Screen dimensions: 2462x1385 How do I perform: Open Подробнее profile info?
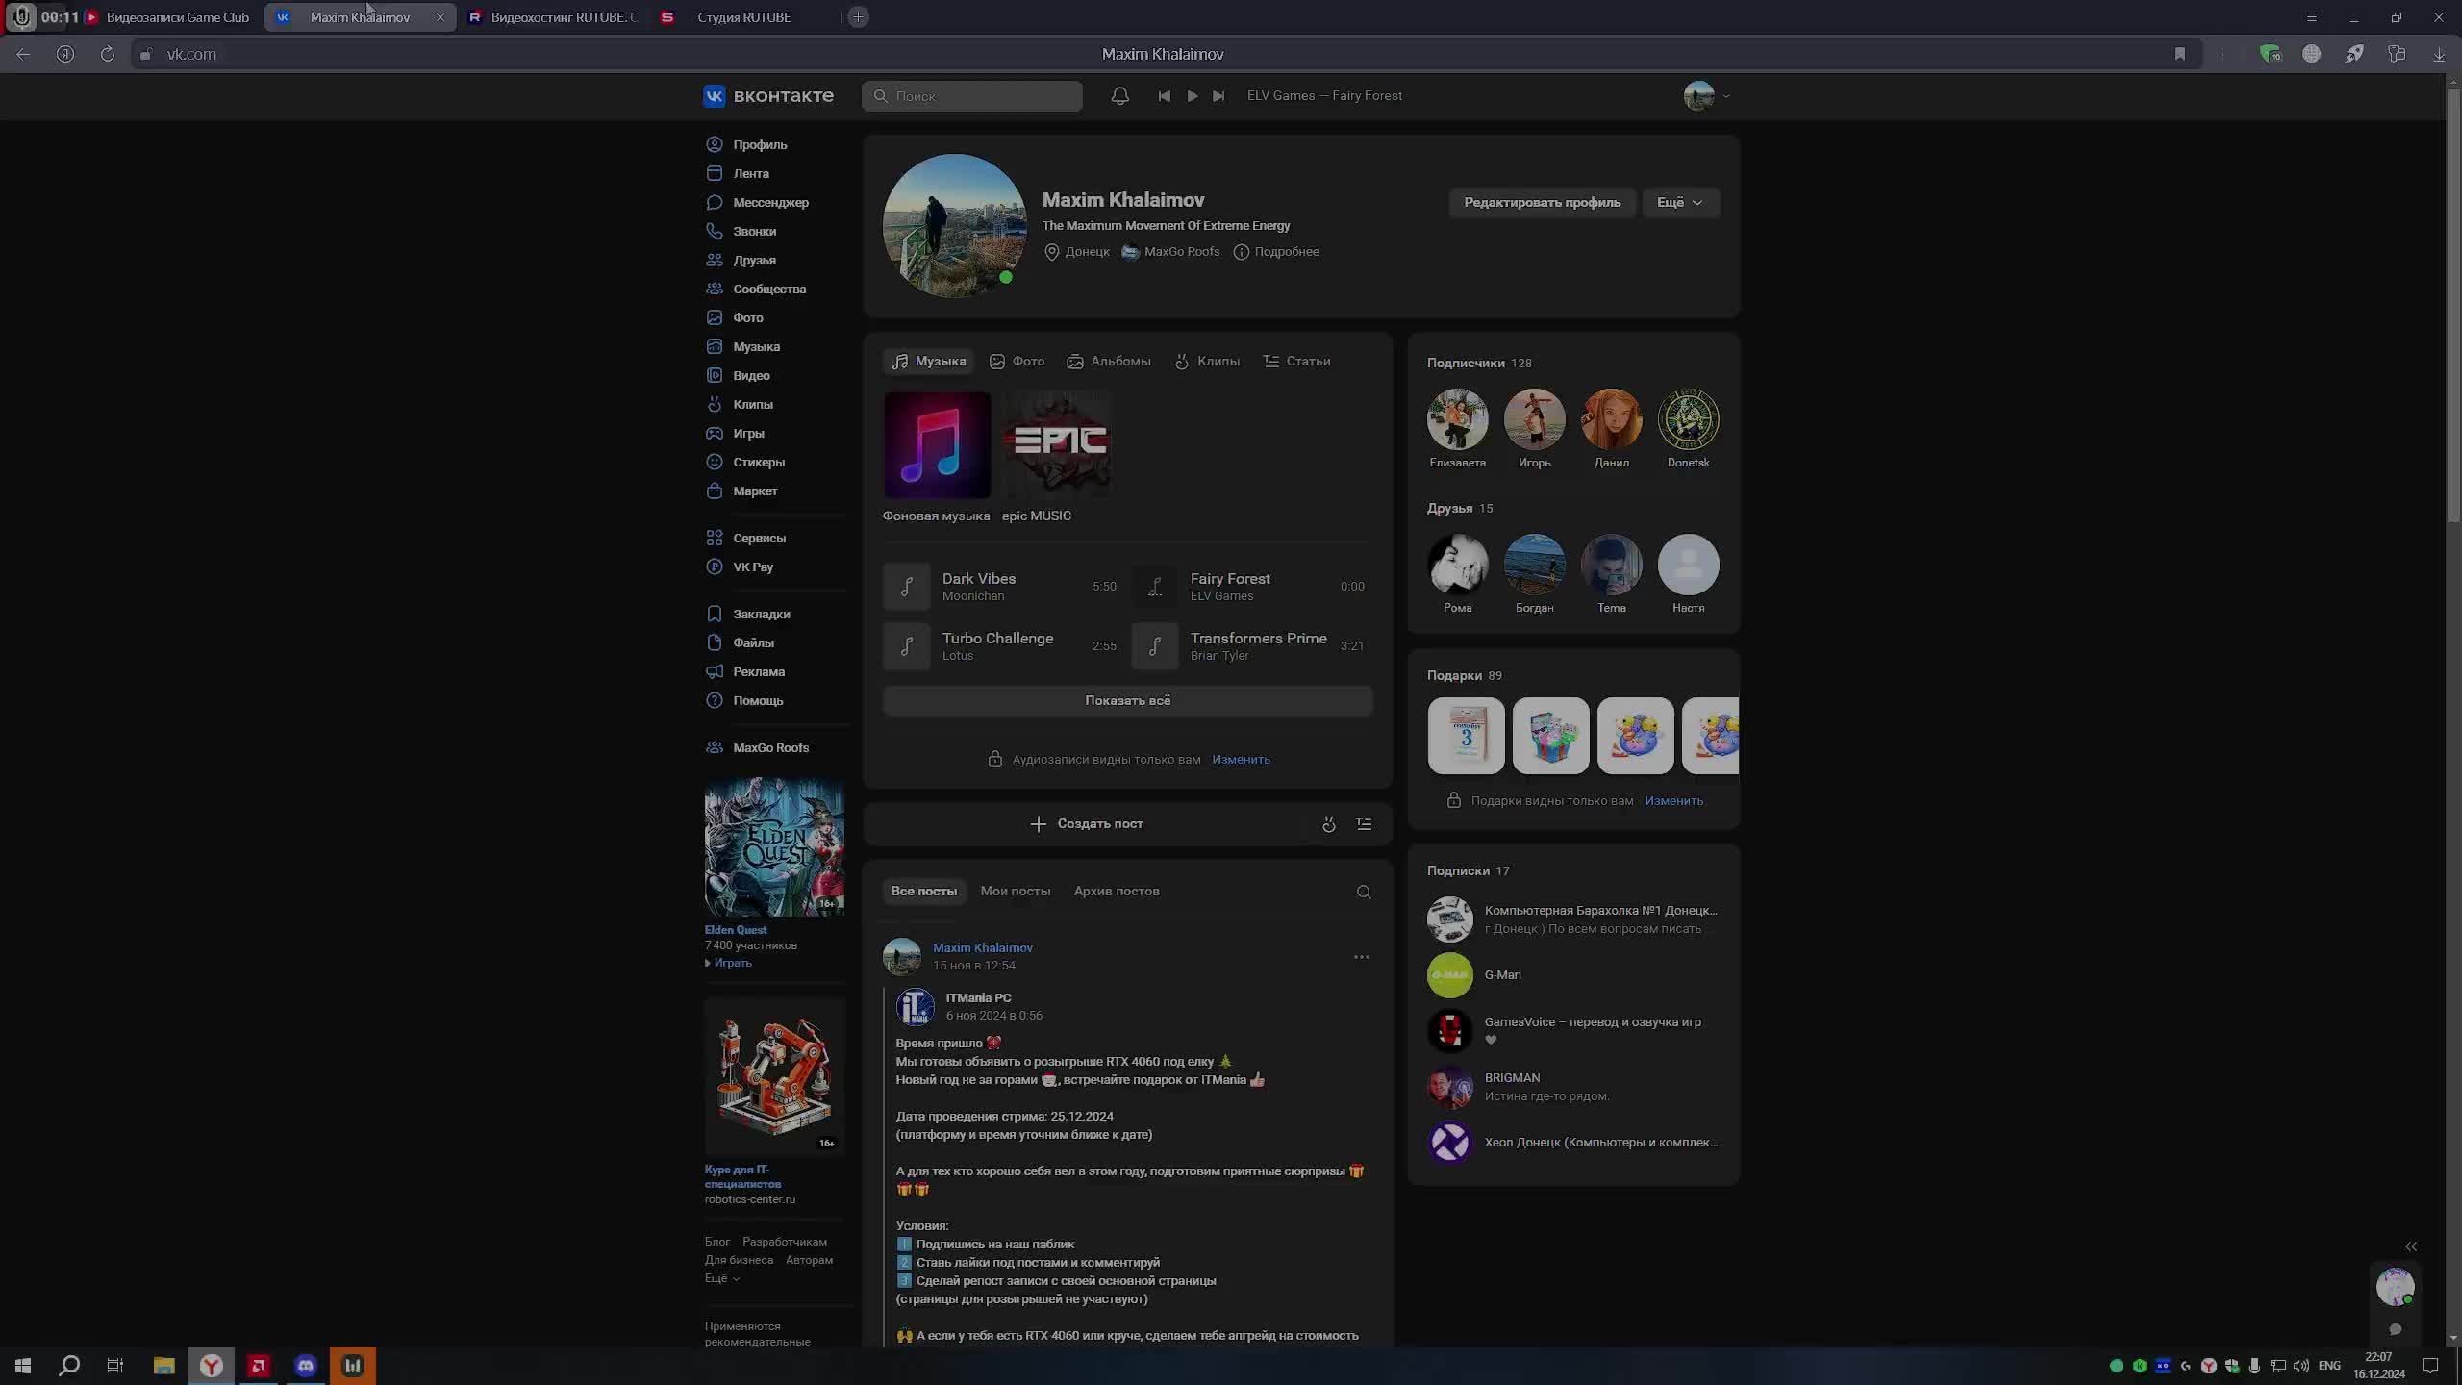pyautogui.click(x=1276, y=252)
